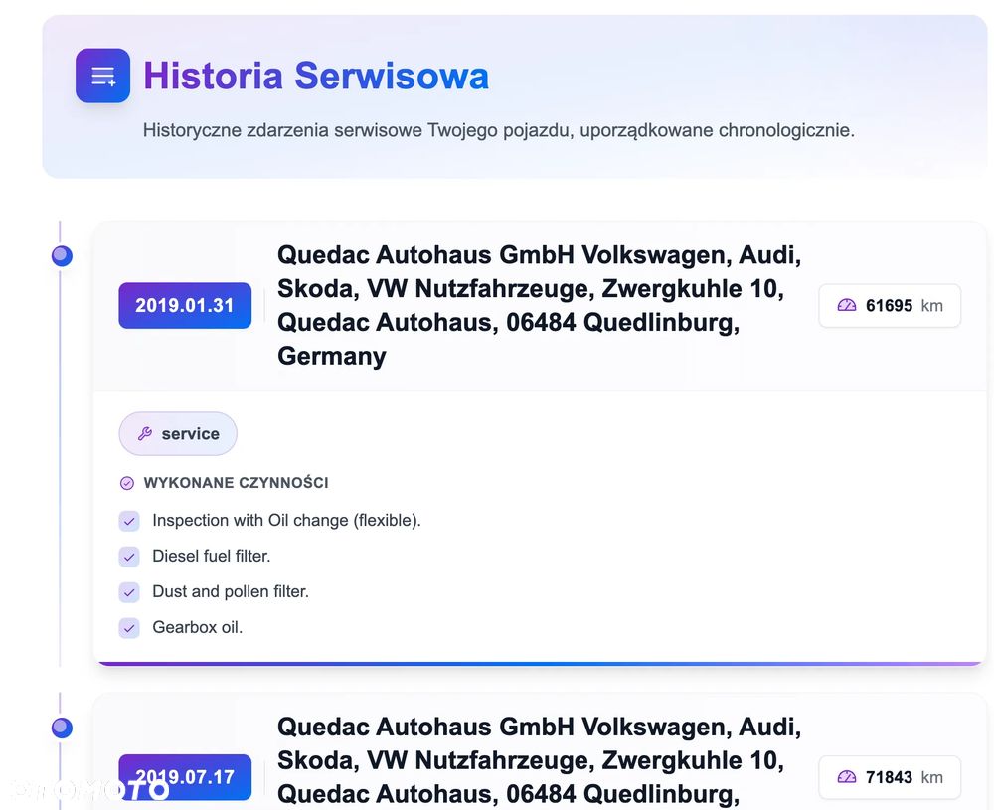Image resolution: width=994 pixels, height=810 pixels.
Task: Click the timeline dot for 2019.07.17 entry
Action: [x=62, y=728]
